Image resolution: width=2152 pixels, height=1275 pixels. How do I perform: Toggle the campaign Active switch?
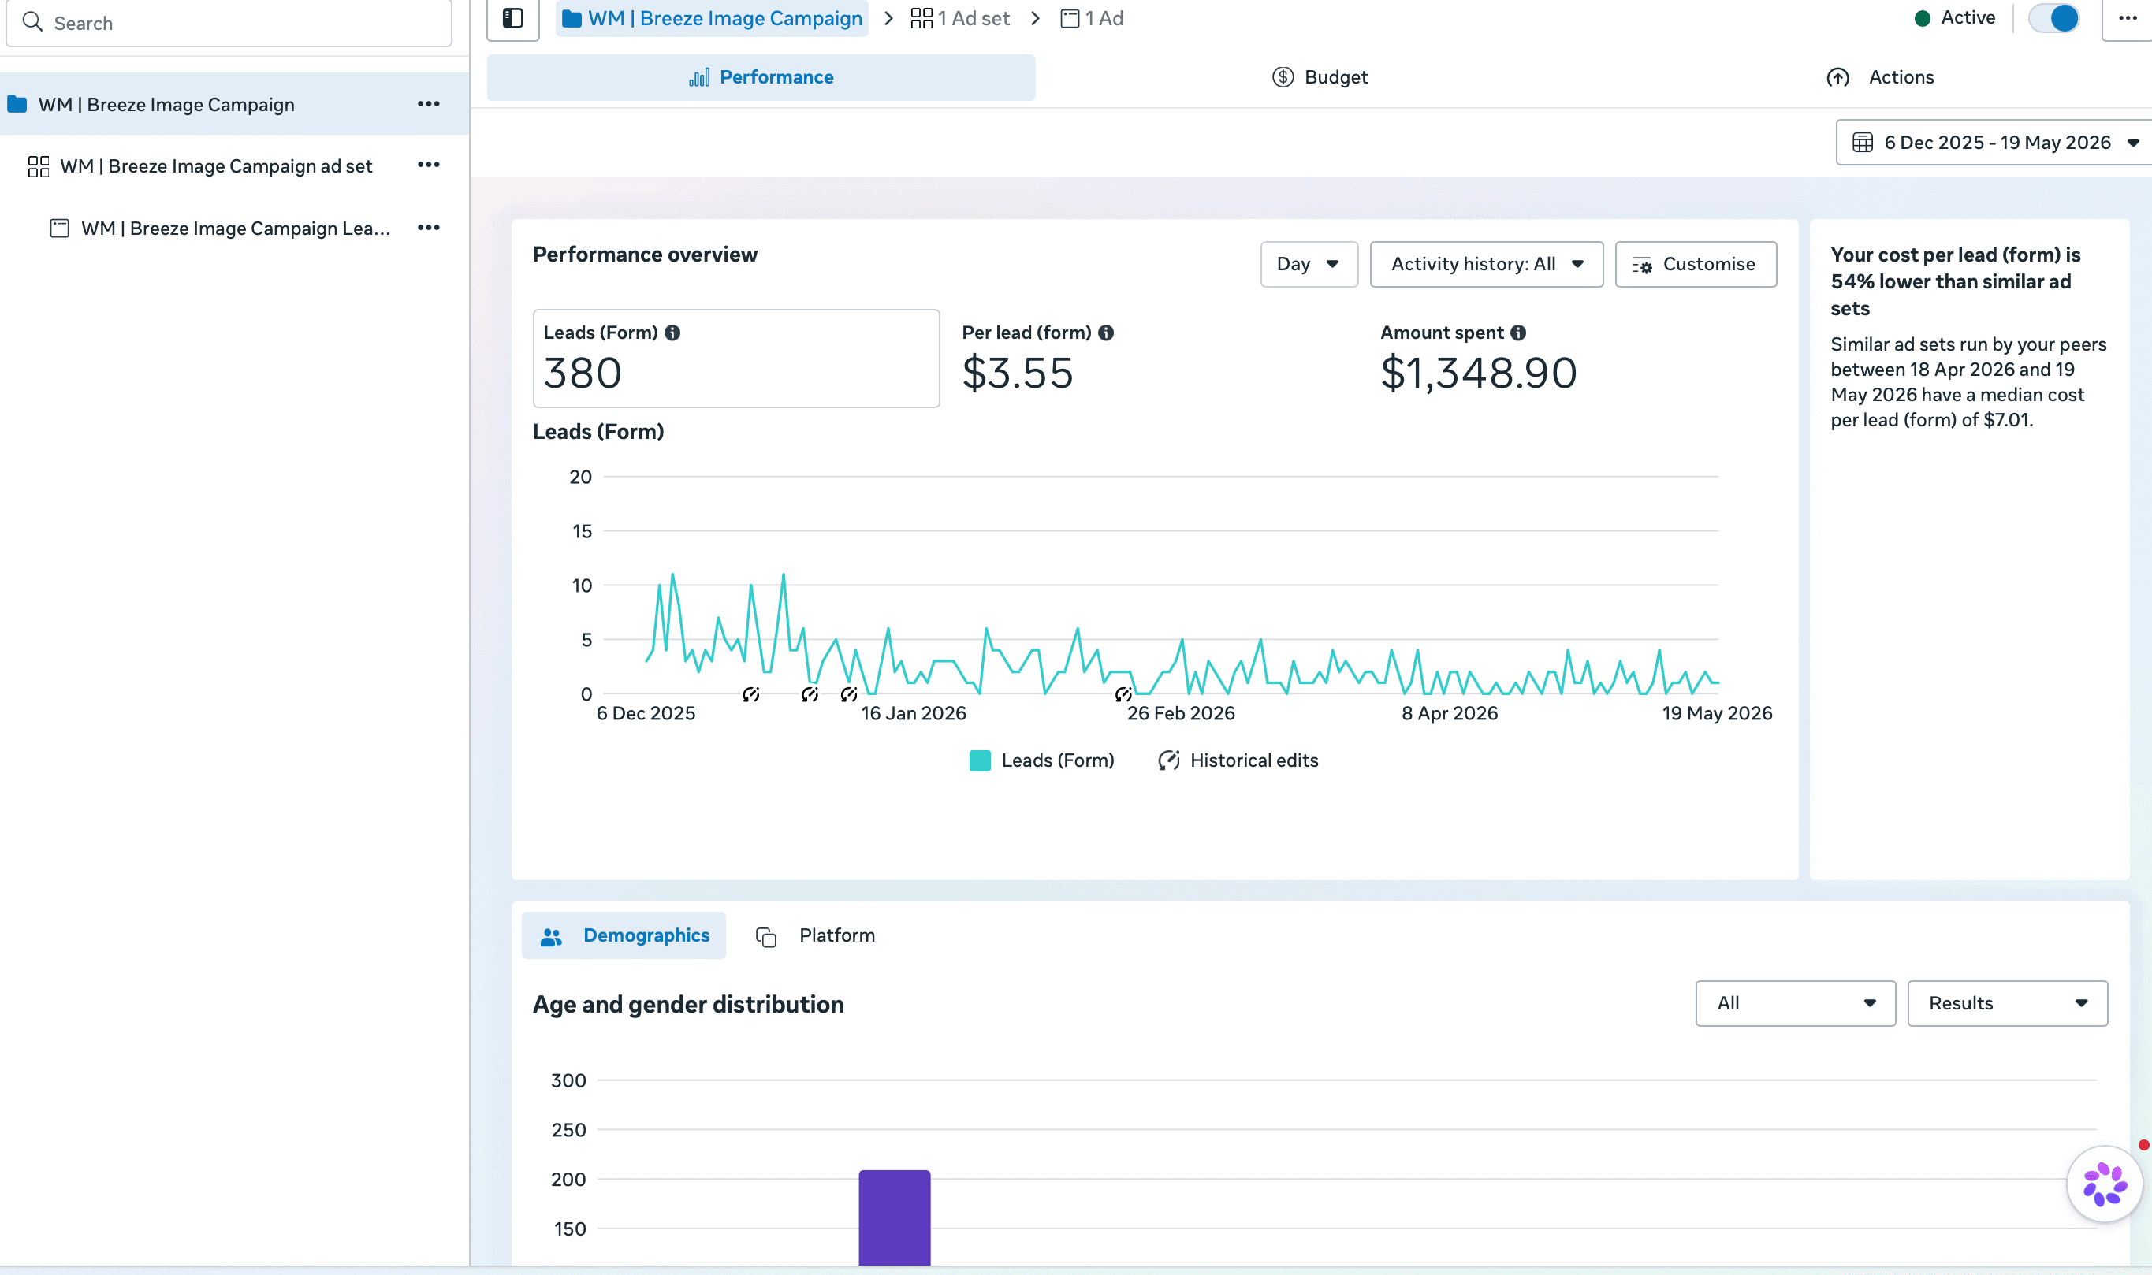tap(2054, 18)
